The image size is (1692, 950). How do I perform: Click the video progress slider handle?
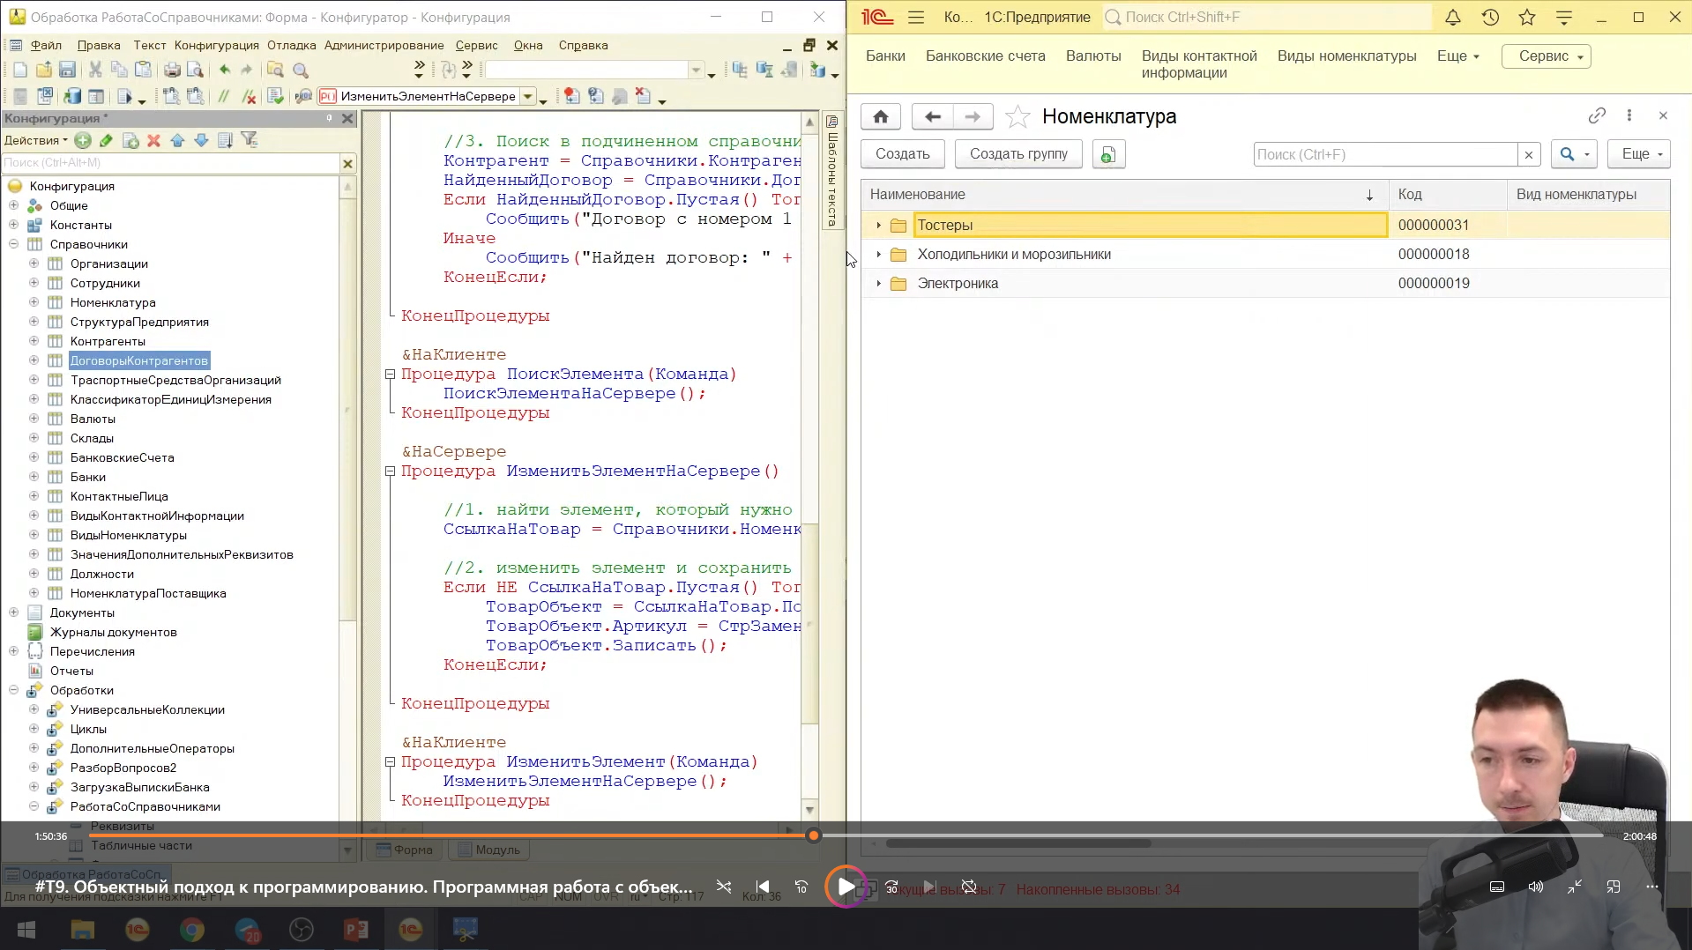pyautogui.click(x=813, y=835)
